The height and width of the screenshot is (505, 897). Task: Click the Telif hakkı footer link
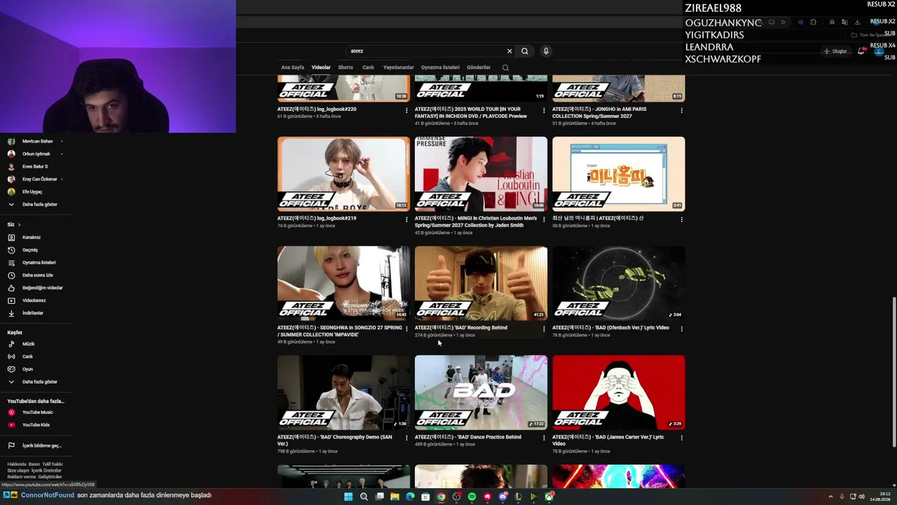click(52, 464)
